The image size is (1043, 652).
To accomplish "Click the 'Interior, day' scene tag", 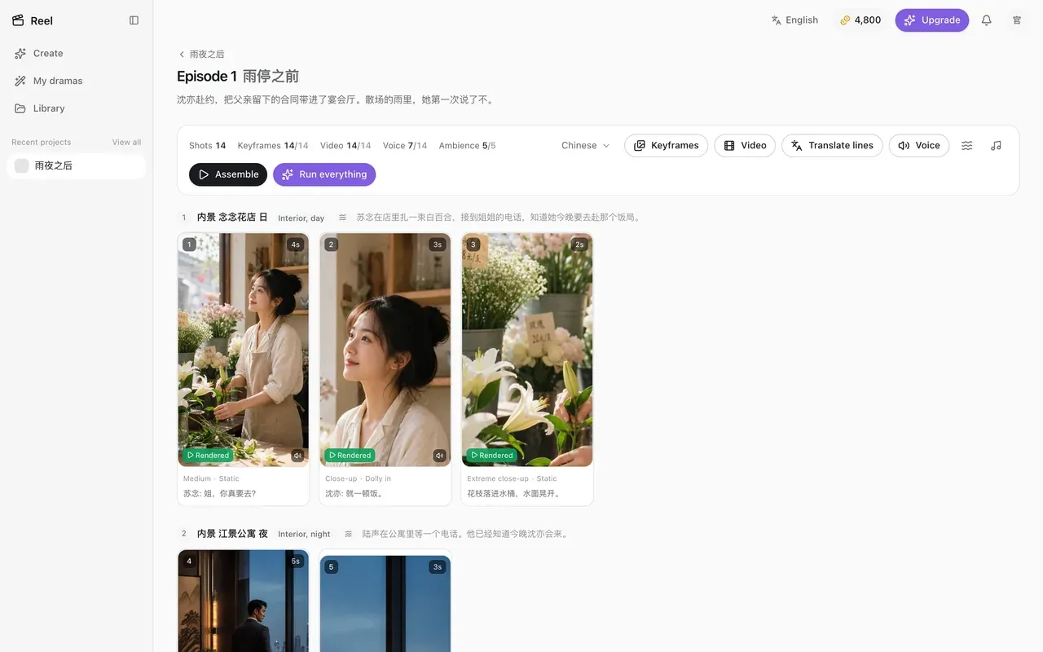I will (301, 218).
